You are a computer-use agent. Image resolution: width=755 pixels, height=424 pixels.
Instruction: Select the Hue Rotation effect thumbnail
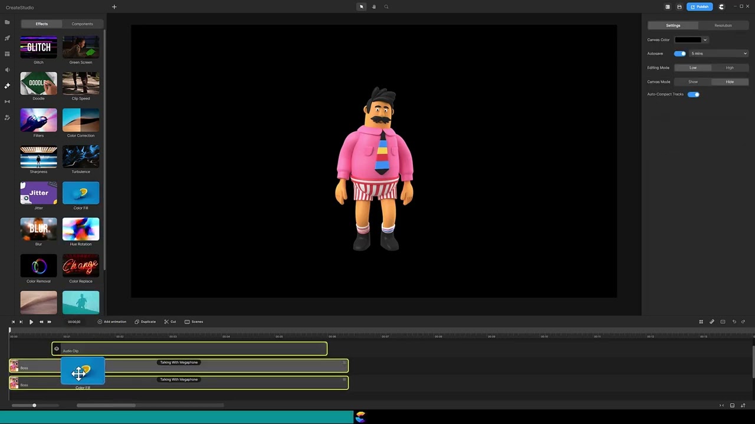pyautogui.click(x=81, y=229)
